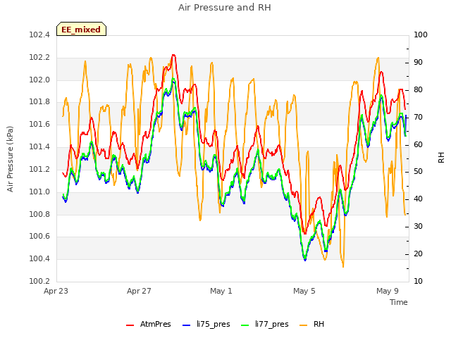Click the 100.6 left-axis tick label
Image resolution: width=451 pixels, height=338 pixels.
tap(39, 237)
